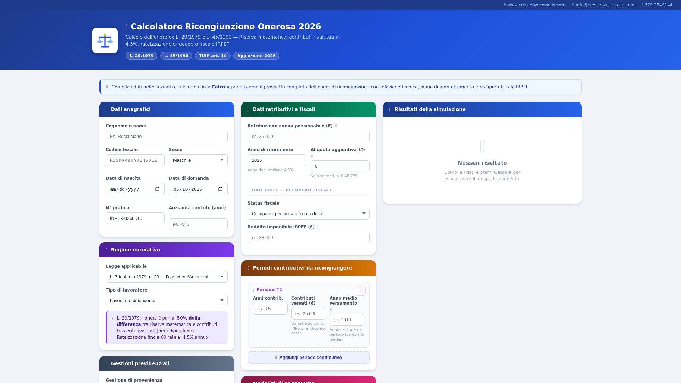Focus the Anzianità contrib. (anni) input

[x=198, y=224]
